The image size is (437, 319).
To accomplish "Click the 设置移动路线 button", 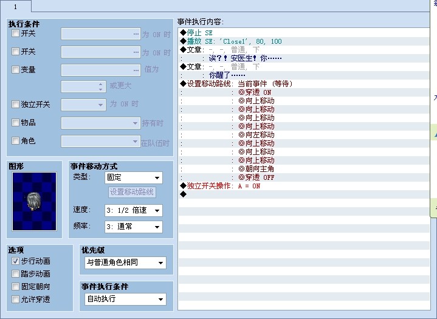I will 132,192.
